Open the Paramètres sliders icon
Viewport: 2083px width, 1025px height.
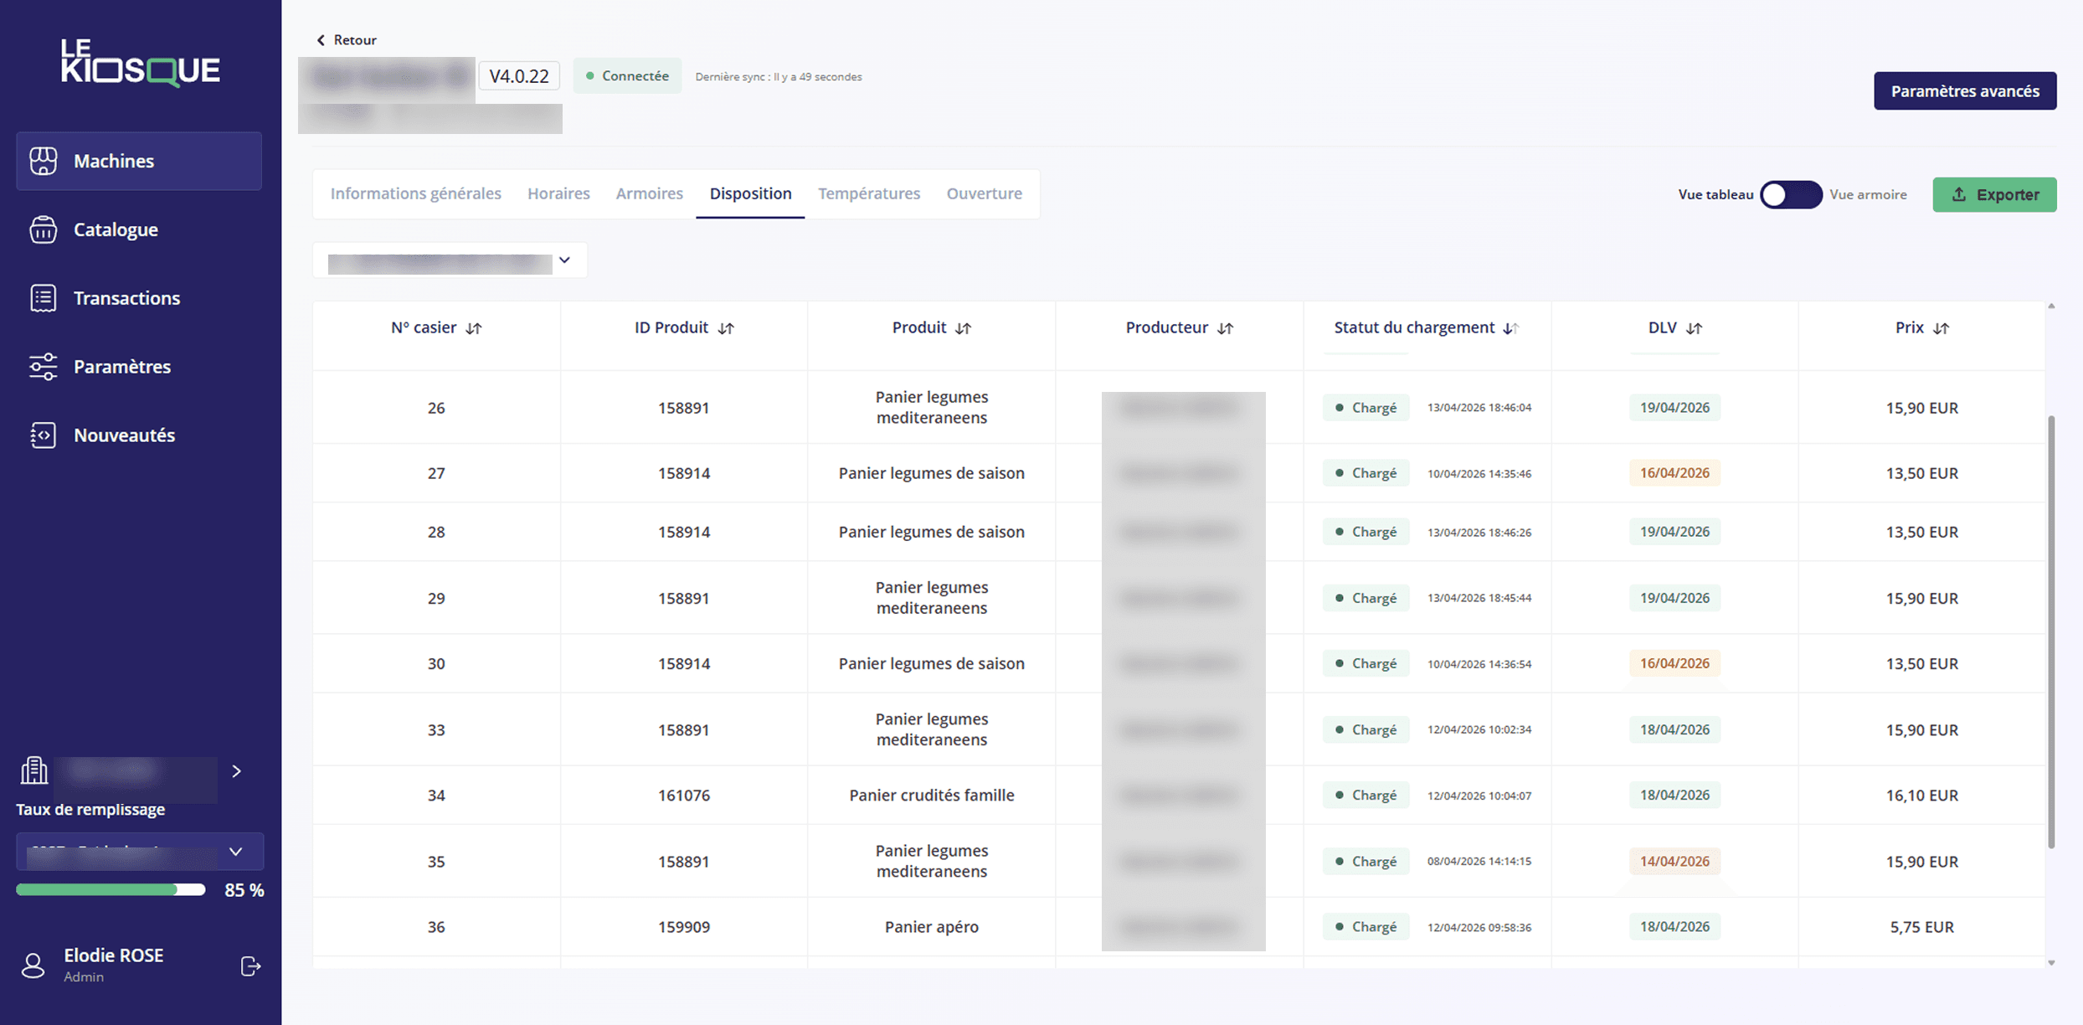(x=44, y=367)
